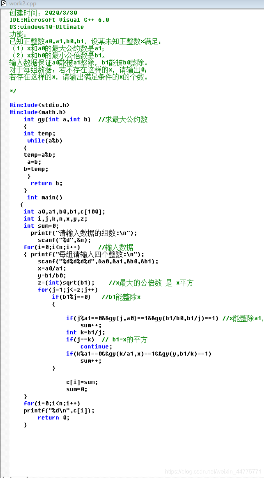Click the line starting '若存在这样的x'
This screenshot has height=478, width=264.
[79, 77]
